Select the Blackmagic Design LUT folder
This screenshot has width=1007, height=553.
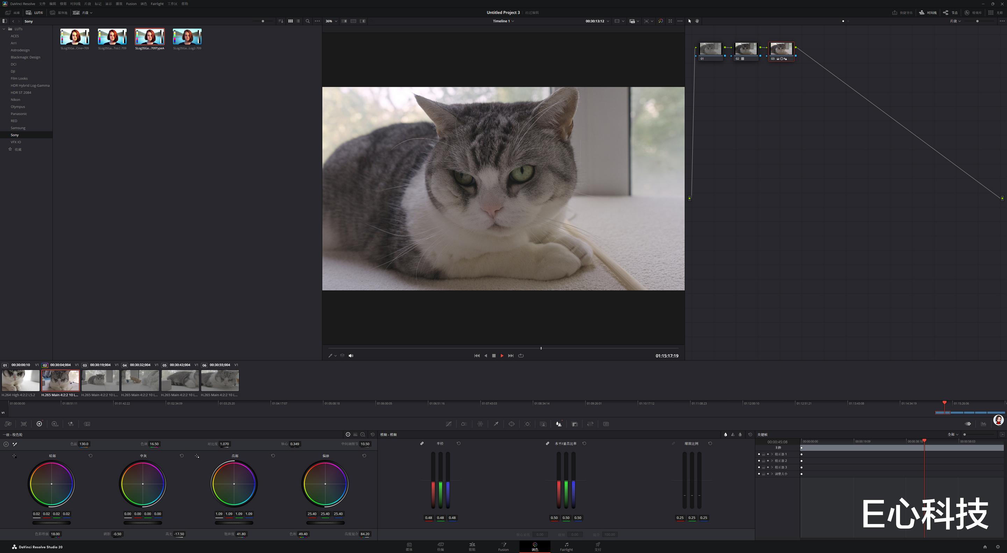coord(26,57)
